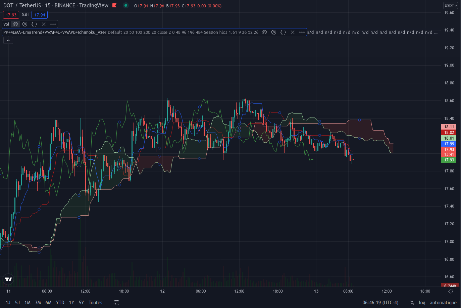
Task: Open settings for the Vol indicator
Action: pos(24,24)
